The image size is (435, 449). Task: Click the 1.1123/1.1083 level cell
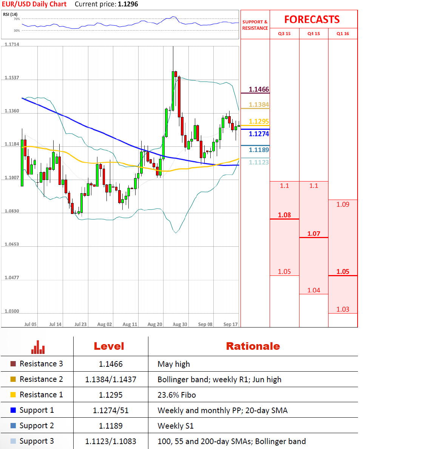pyautogui.click(x=111, y=441)
